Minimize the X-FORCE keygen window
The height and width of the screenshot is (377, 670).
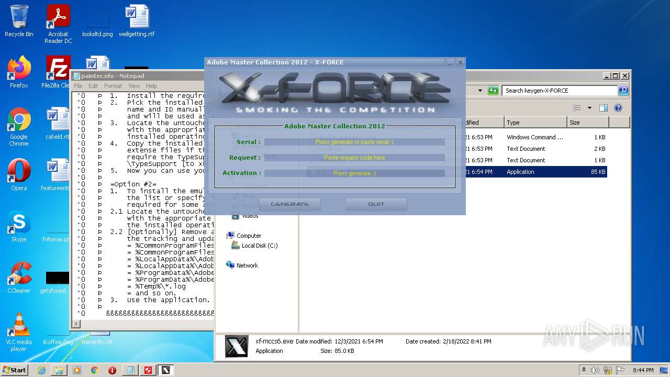point(450,62)
